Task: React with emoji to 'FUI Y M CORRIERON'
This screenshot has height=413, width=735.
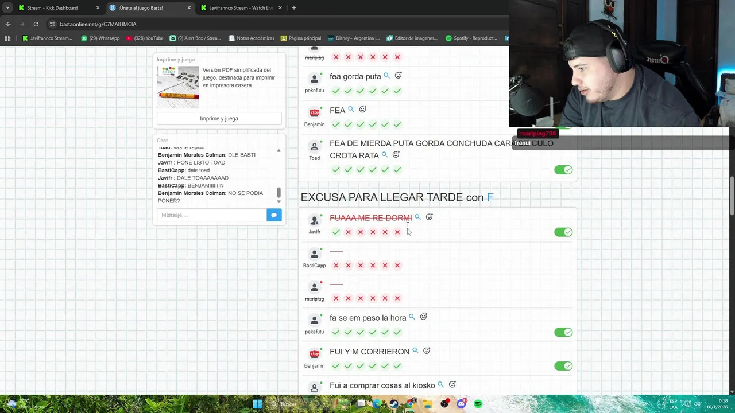Action: (427, 350)
